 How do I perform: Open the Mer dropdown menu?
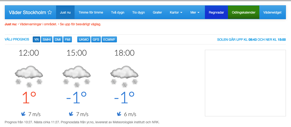195,13
